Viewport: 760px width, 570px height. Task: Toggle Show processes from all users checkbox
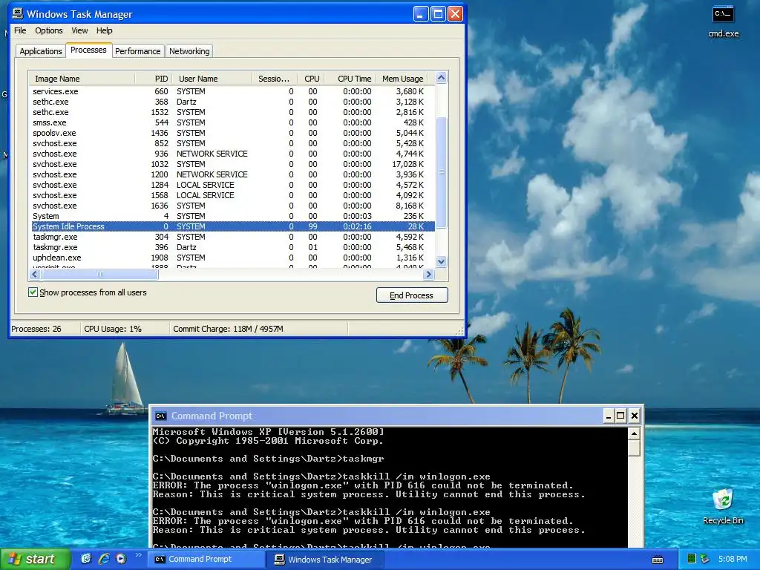coord(33,292)
